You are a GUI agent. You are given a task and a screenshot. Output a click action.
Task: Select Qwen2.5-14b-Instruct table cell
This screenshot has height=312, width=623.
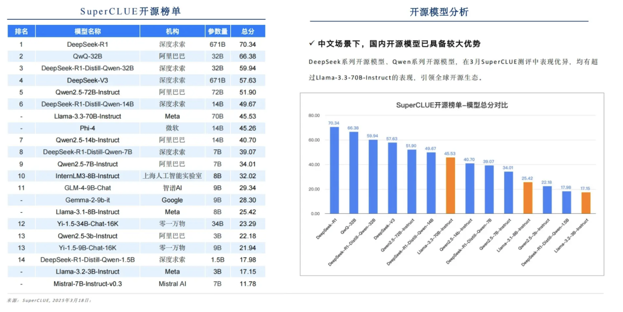point(88,140)
